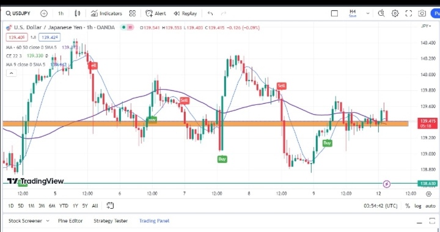
Task: Click the USDJPY symbol search field
Action: [18, 13]
